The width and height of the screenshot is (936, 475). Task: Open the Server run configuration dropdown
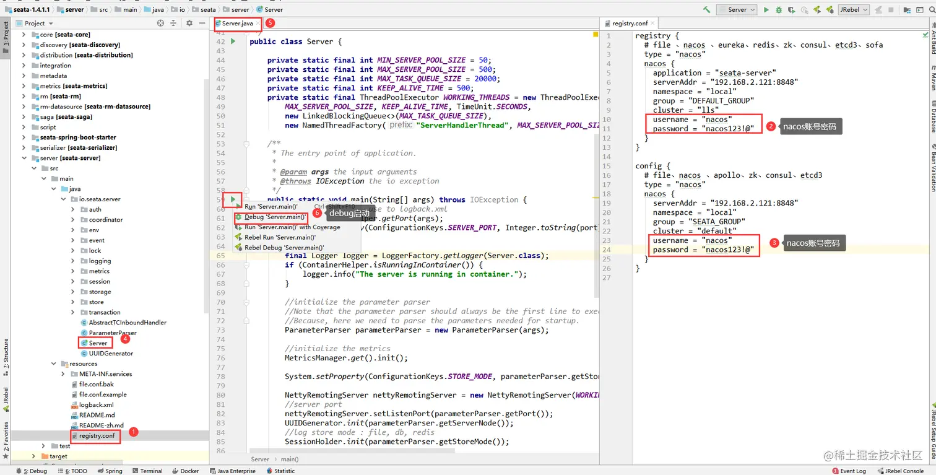click(737, 10)
